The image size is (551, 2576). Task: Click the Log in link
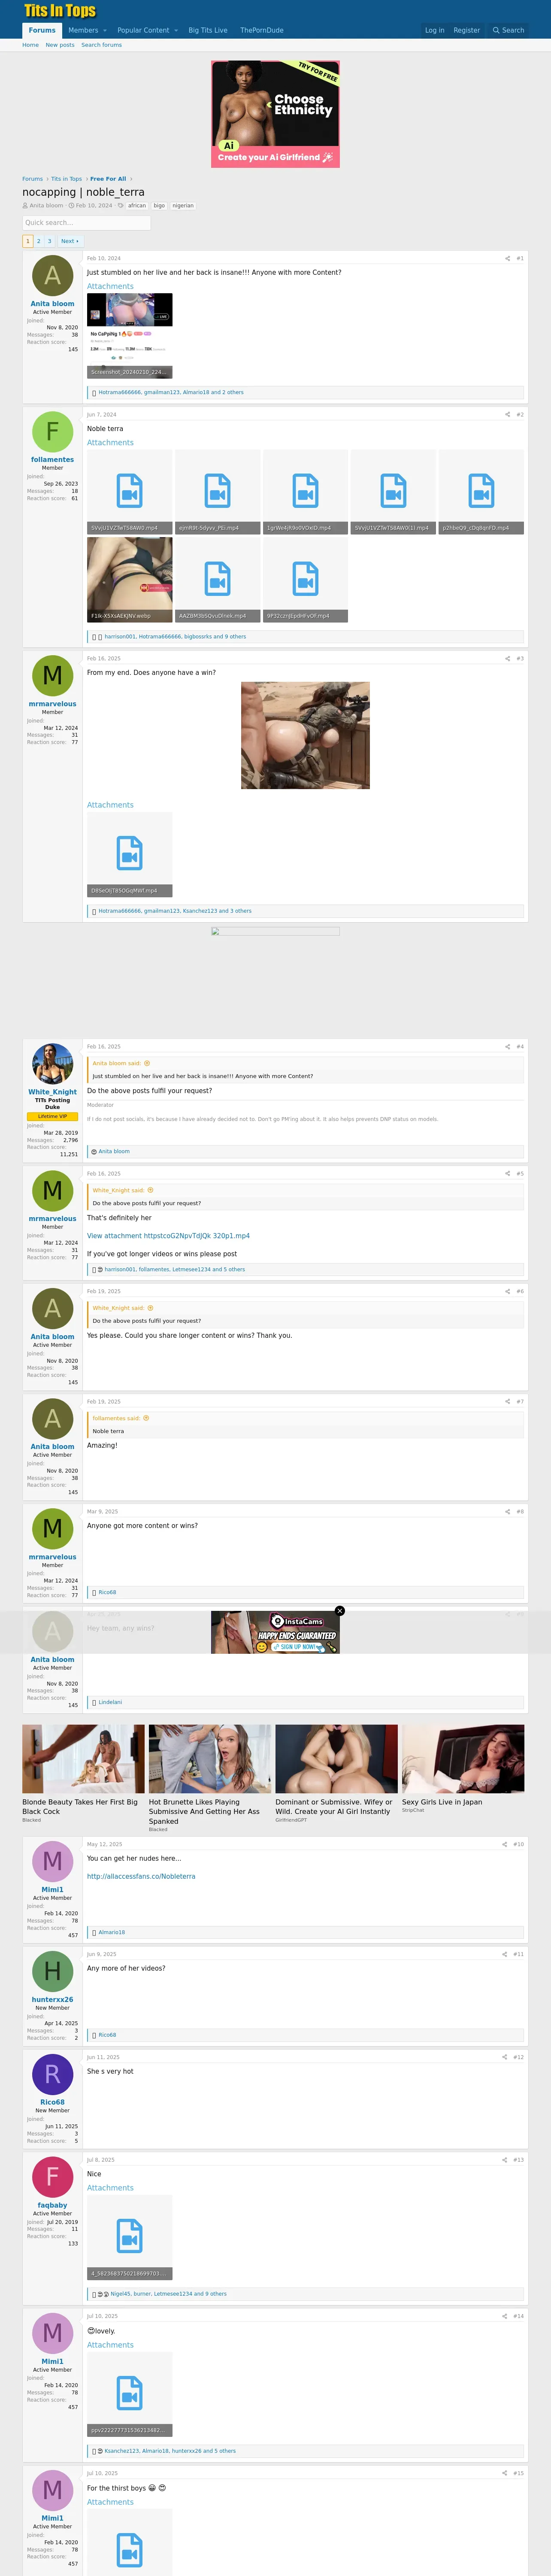click(x=434, y=30)
